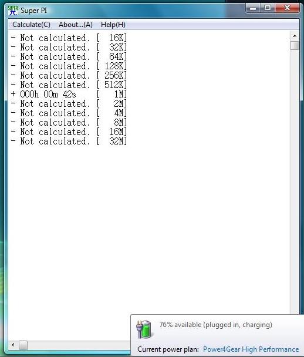
Task: Open the About...(A) menu
Action: pos(76,25)
